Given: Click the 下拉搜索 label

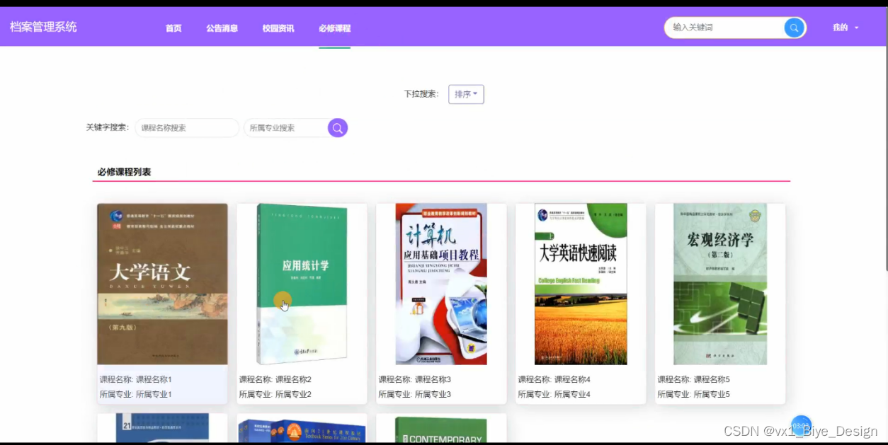Looking at the screenshot, I should pos(421,94).
